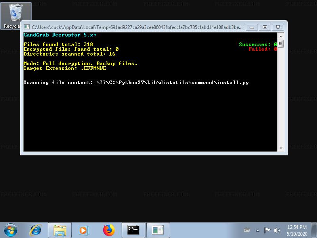
Task: Click the on-screen keyboard tray icon
Action: click(x=247, y=230)
